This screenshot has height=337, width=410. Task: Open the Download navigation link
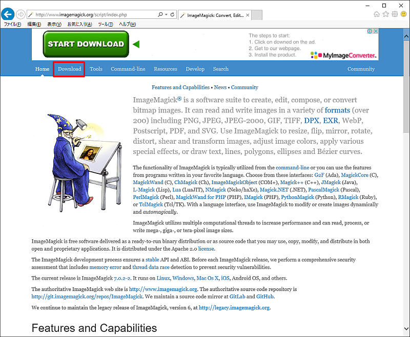click(x=70, y=69)
